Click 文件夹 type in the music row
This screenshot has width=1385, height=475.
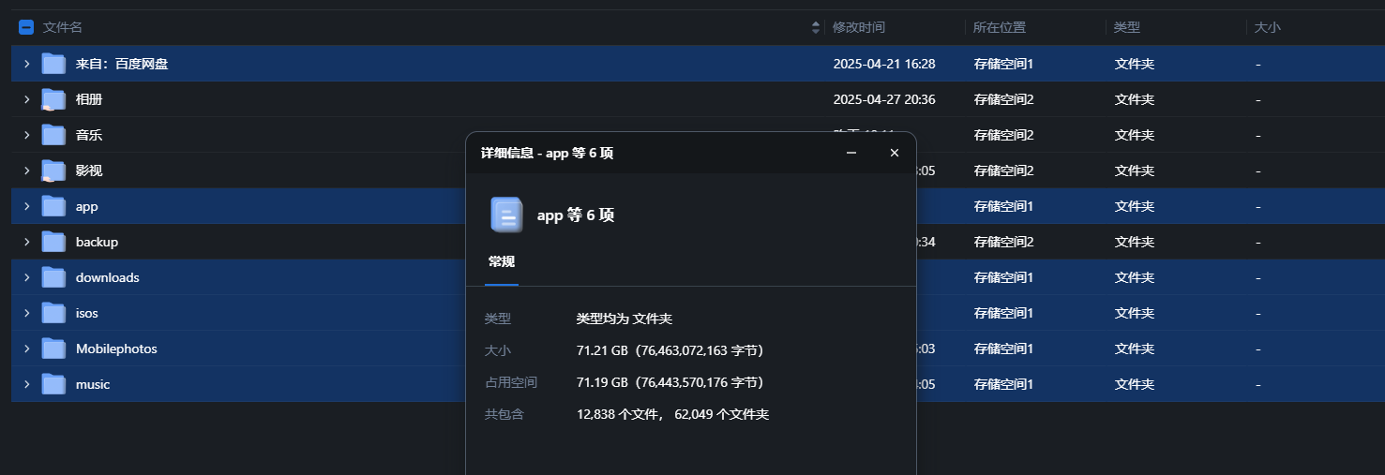1135,384
